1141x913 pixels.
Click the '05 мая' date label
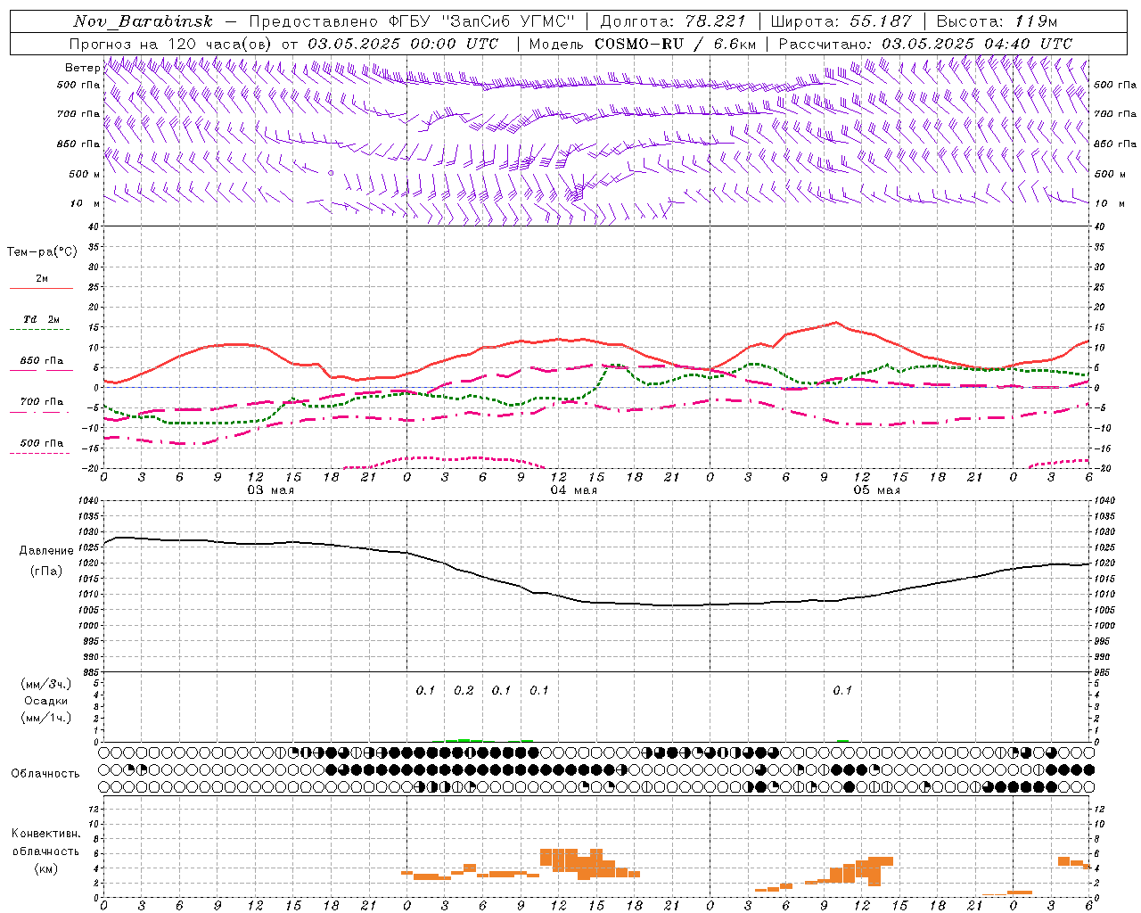(877, 490)
